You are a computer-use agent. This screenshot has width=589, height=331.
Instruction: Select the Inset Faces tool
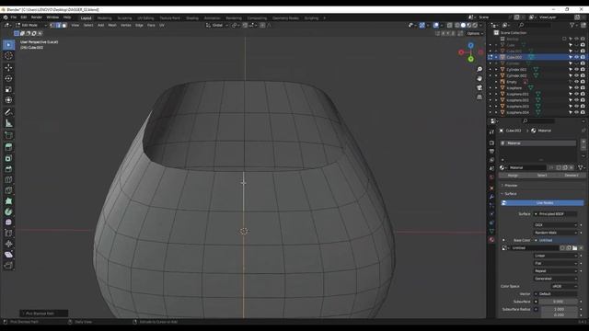click(8, 158)
